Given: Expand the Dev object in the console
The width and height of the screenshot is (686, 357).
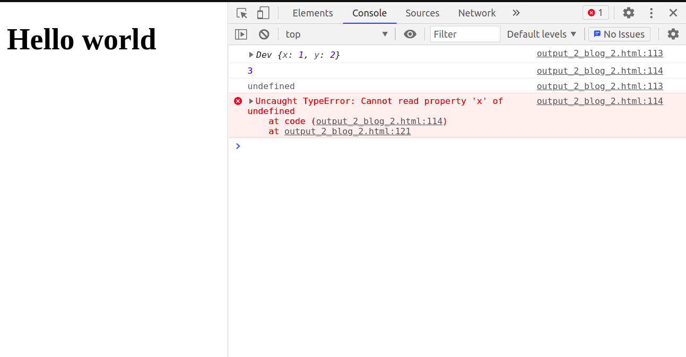Looking at the screenshot, I should [x=250, y=54].
